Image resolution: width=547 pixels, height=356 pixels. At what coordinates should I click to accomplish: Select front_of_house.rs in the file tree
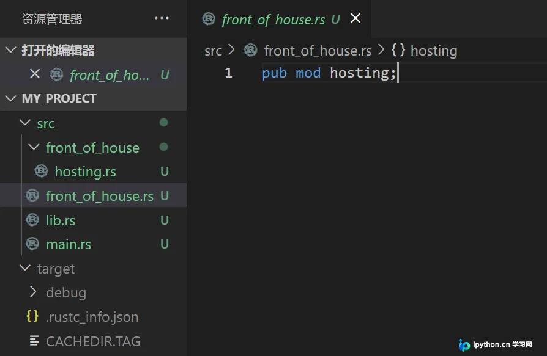pyautogui.click(x=93, y=195)
